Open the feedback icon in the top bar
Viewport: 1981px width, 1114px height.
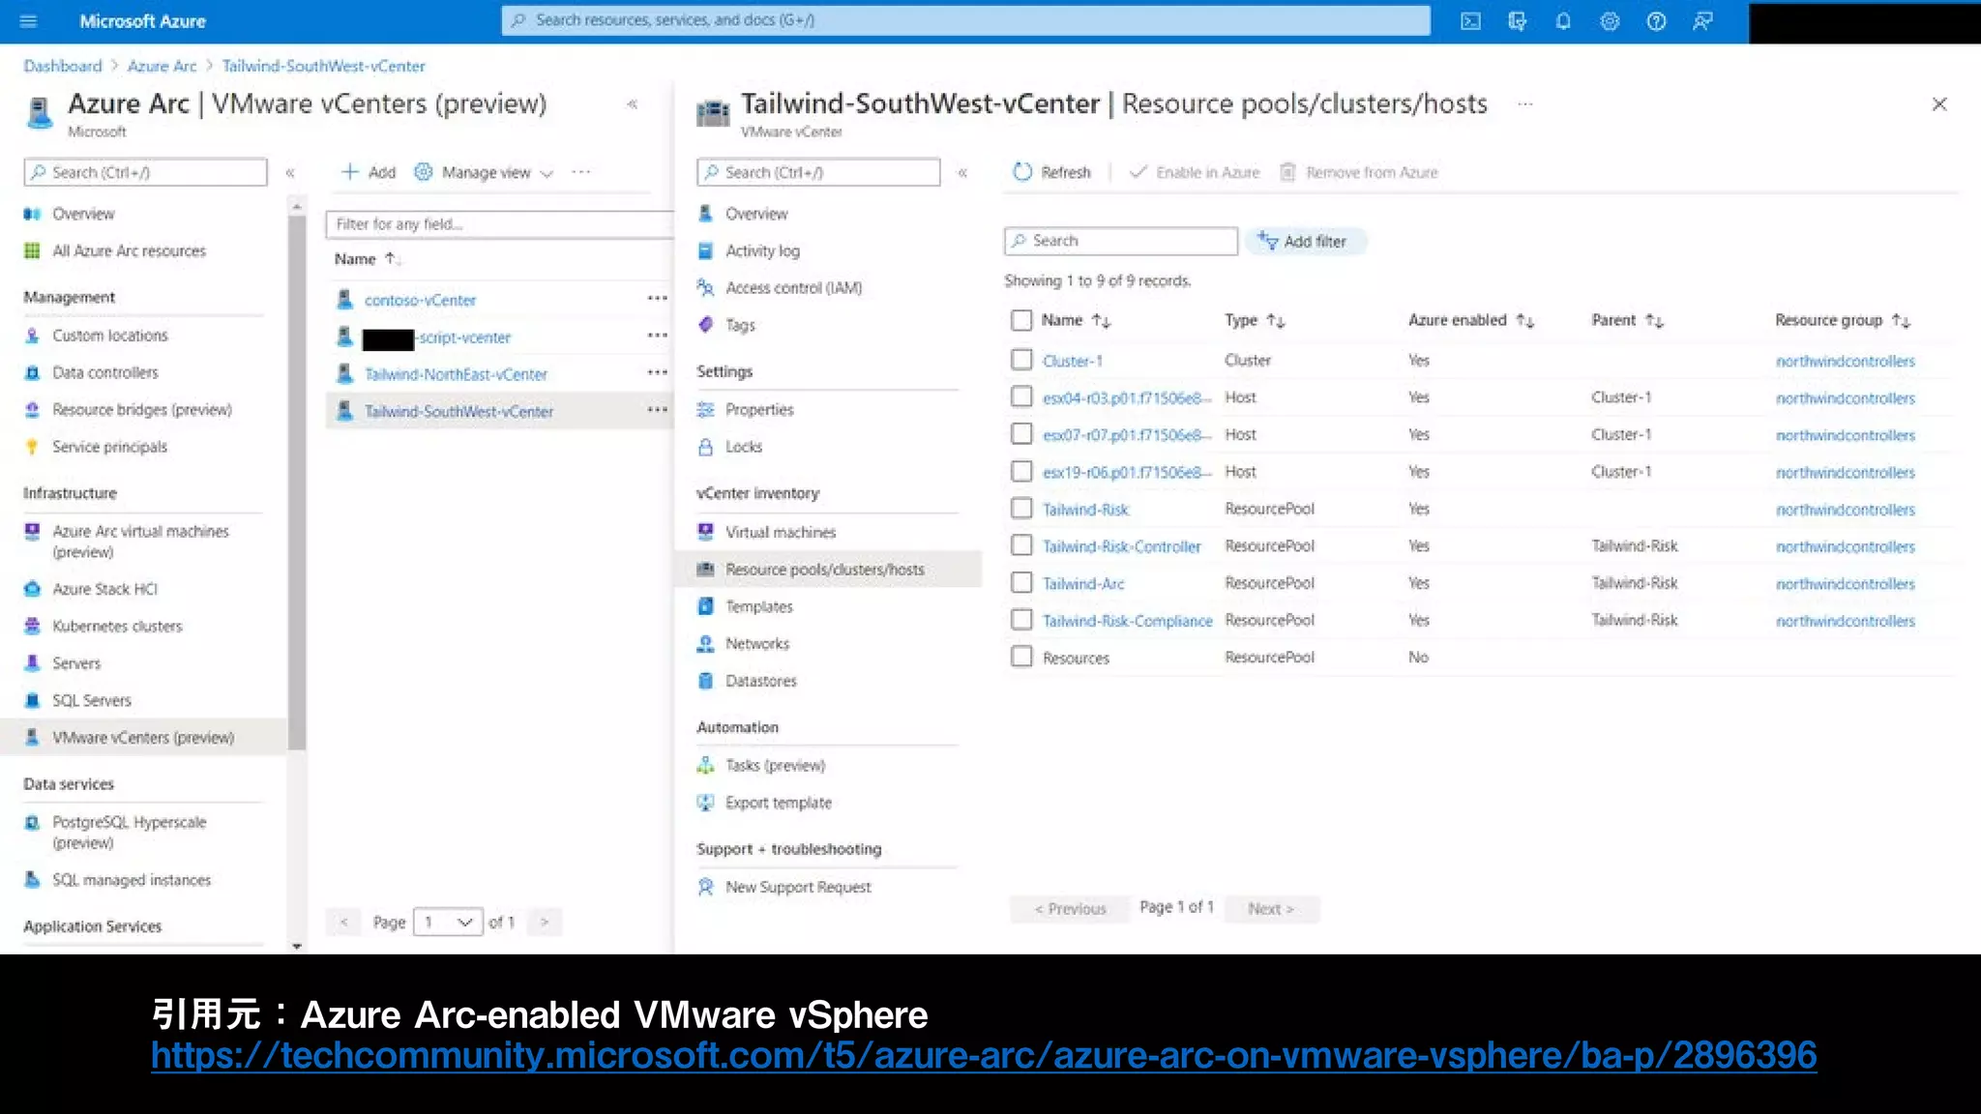point(1702,21)
